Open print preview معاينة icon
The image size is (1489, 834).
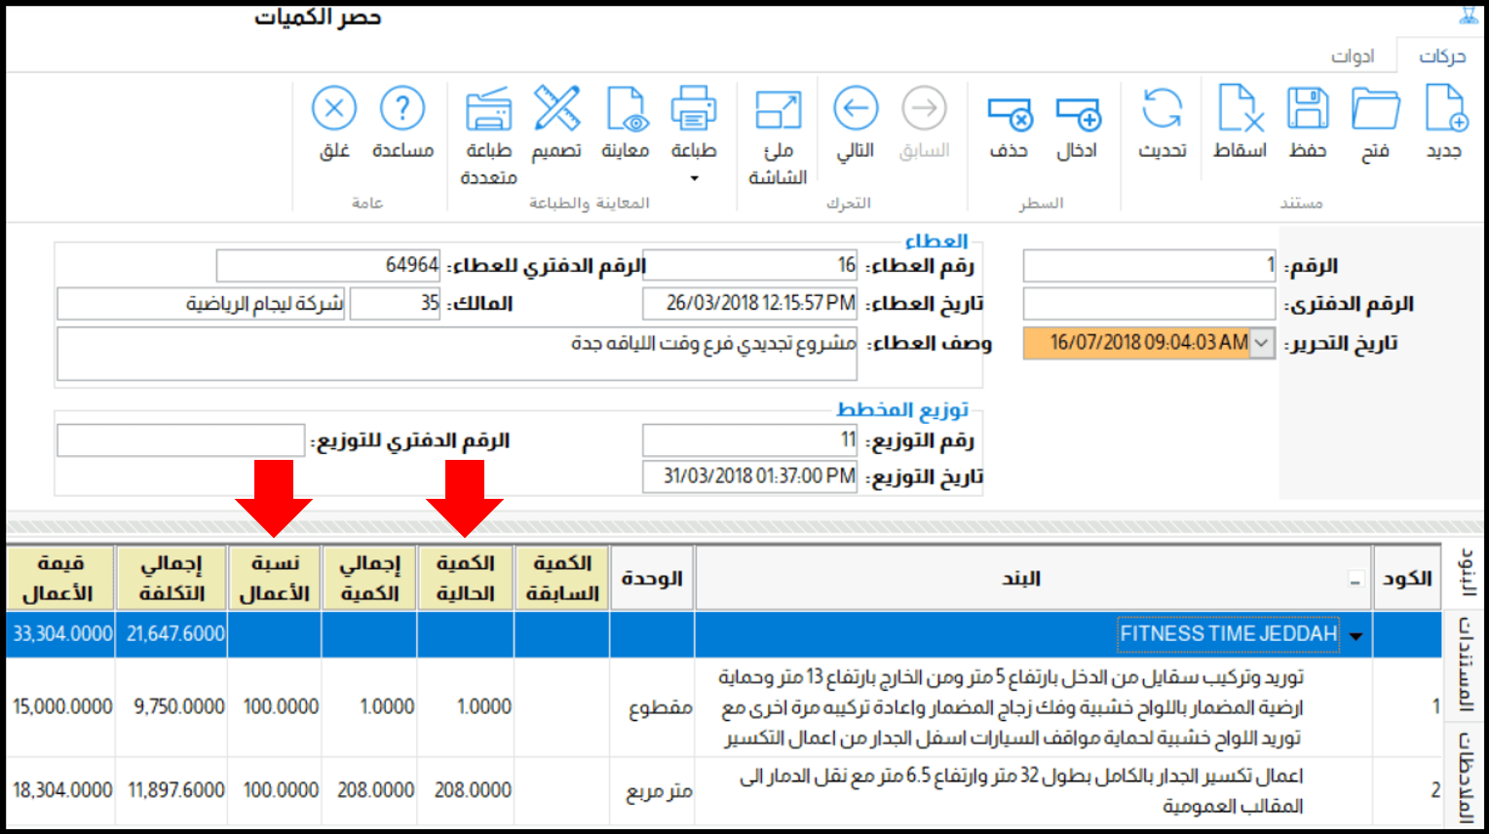click(626, 109)
